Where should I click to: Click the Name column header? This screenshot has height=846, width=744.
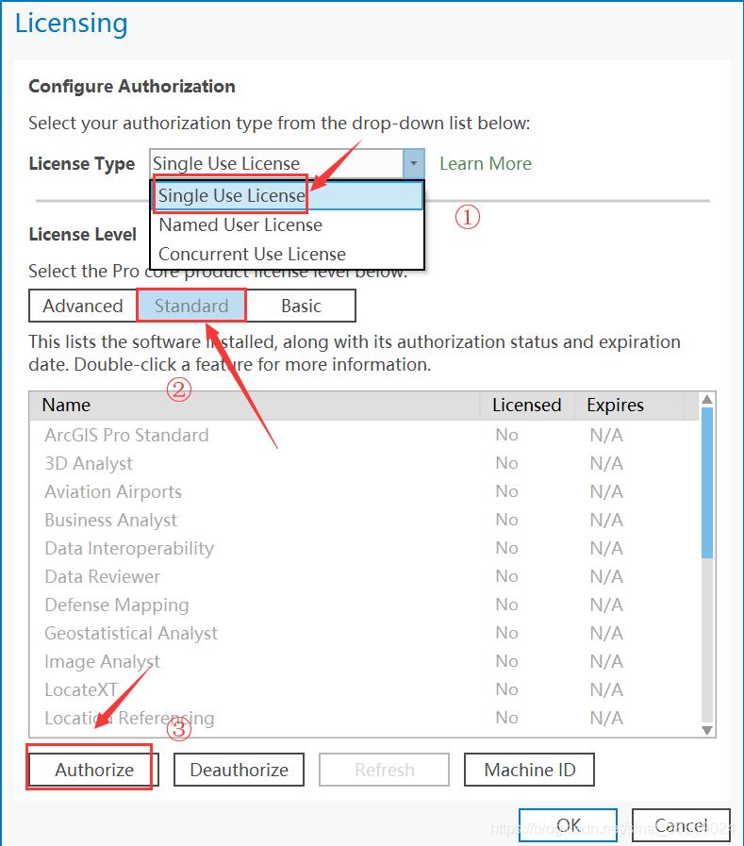tap(255, 406)
